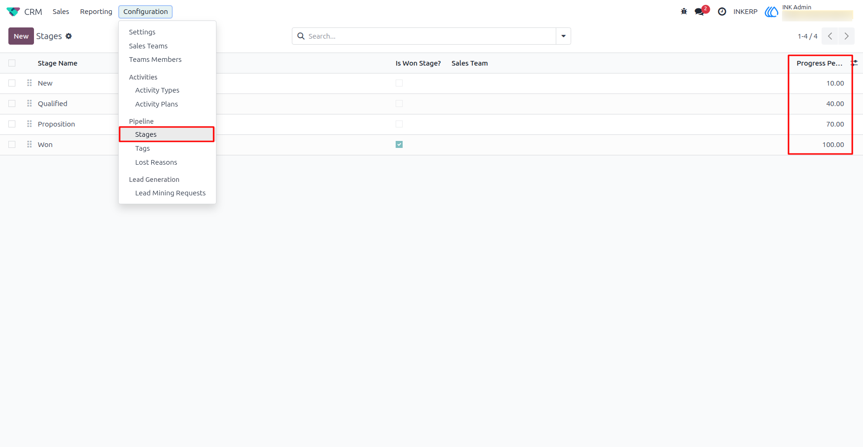The height and width of the screenshot is (447, 863).
Task: Click the CRM app logo icon
Action: point(13,12)
